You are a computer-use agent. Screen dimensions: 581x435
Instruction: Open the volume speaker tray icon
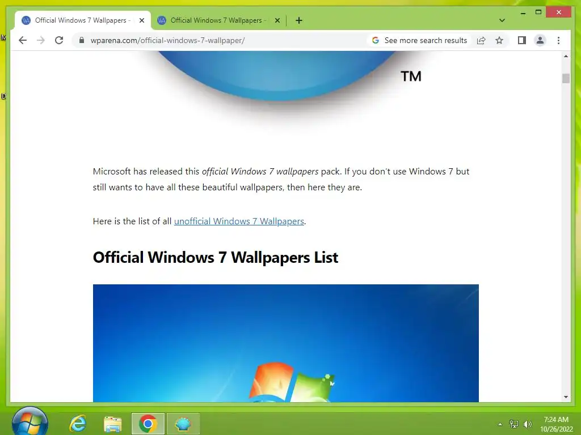[527, 424]
